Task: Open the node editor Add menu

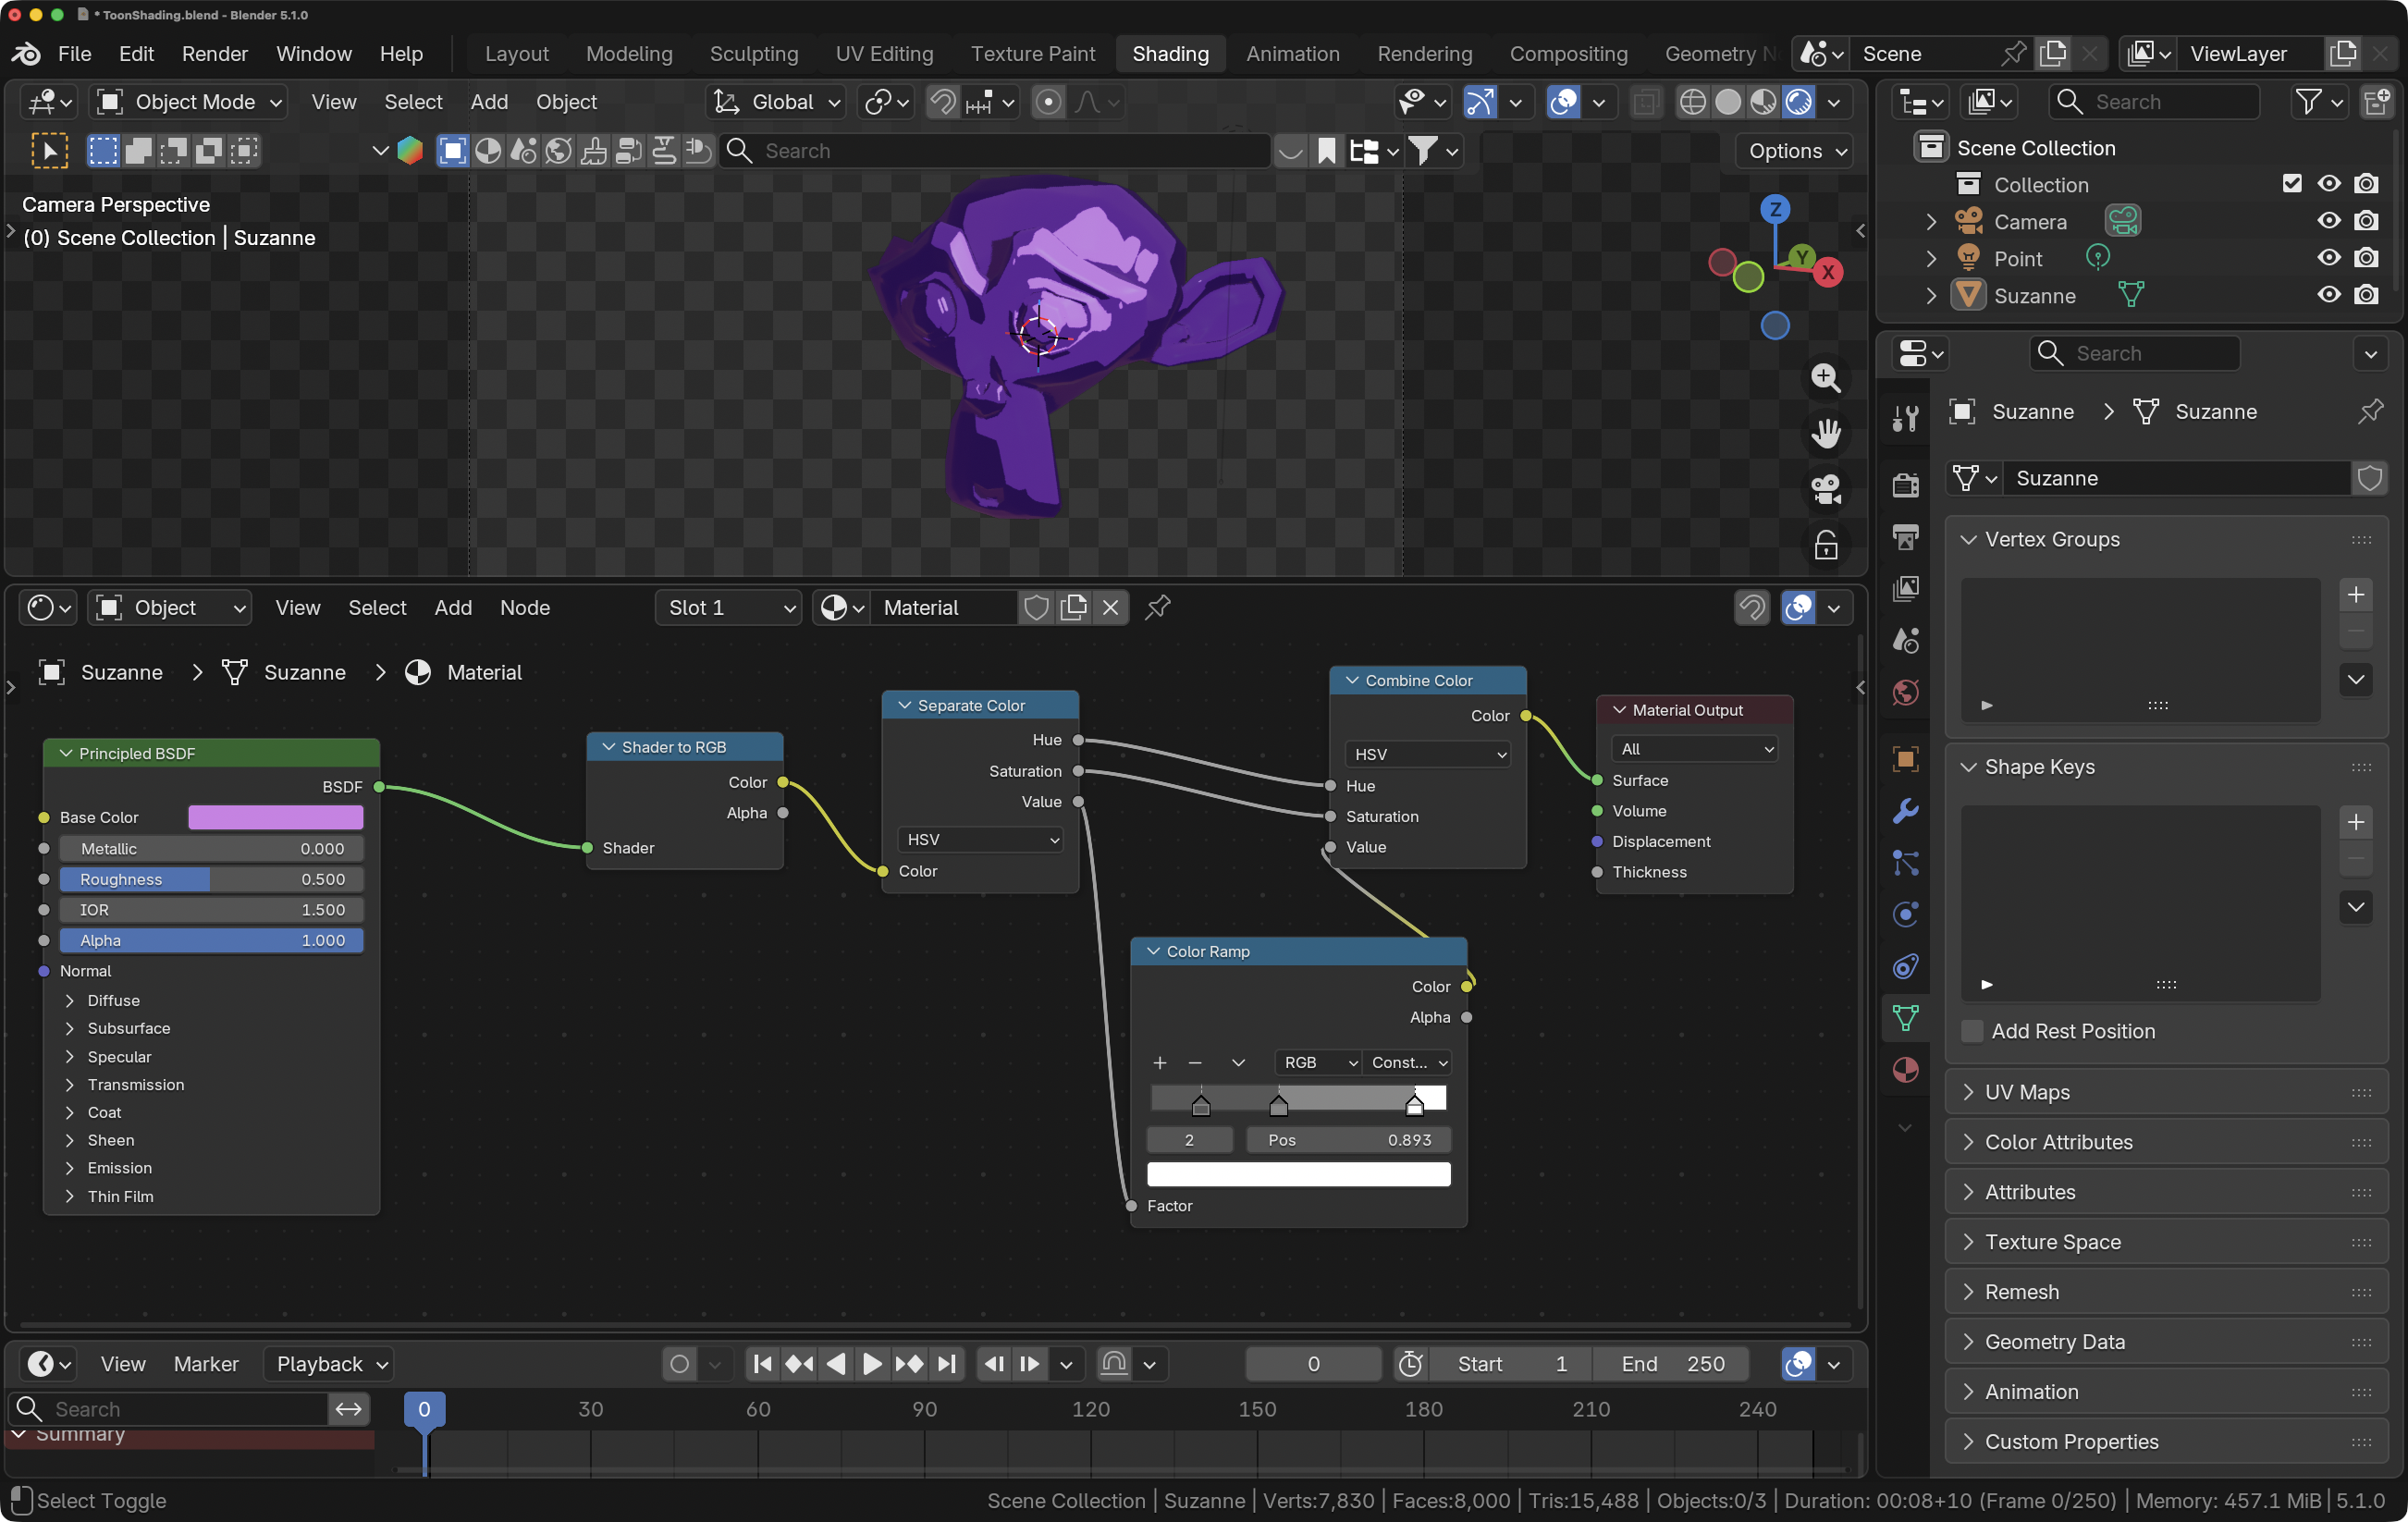Action: 453,607
